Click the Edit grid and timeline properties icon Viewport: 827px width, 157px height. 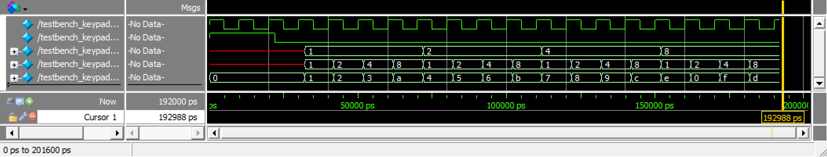pos(20,102)
